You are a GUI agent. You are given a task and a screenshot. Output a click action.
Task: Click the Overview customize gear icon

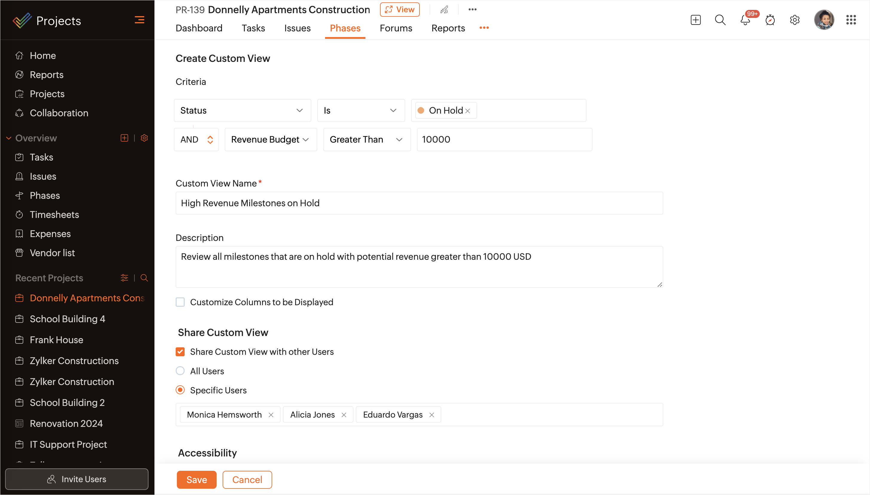[144, 138]
